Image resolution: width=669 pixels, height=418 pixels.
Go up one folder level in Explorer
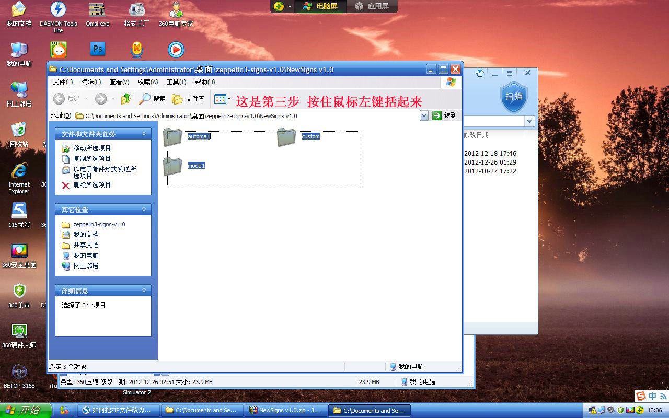(125, 98)
